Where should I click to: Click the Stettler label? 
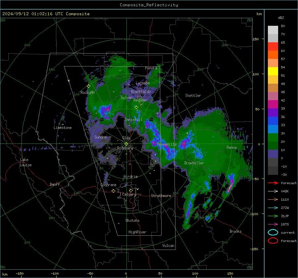tap(193, 96)
